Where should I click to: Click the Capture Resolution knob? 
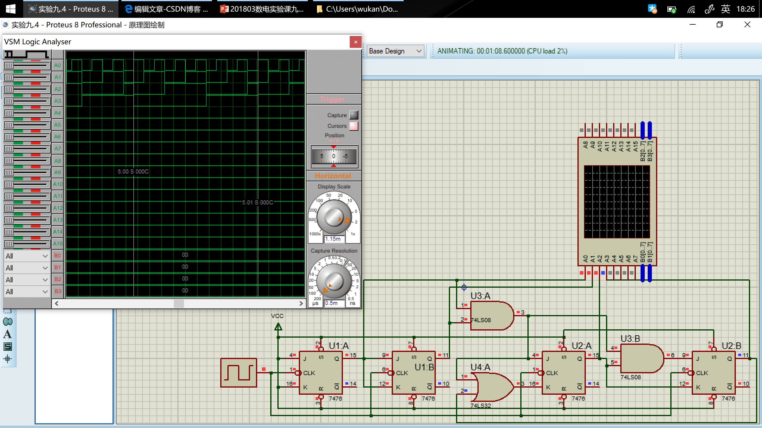pyautogui.click(x=334, y=281)
